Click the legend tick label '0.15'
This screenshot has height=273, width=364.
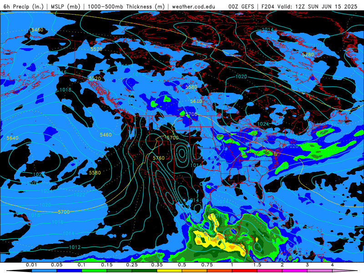point(107,265)
